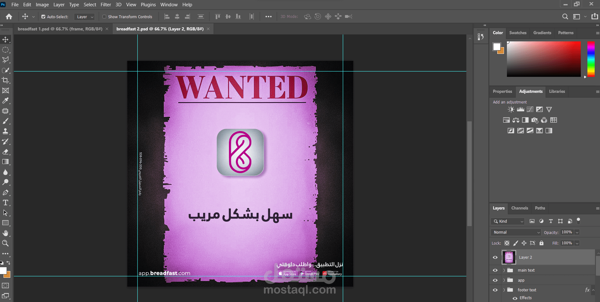Go to Photoshop Home screen
Image resolution: width=600 pixels, height=302 pixels.
pos(9,17)
